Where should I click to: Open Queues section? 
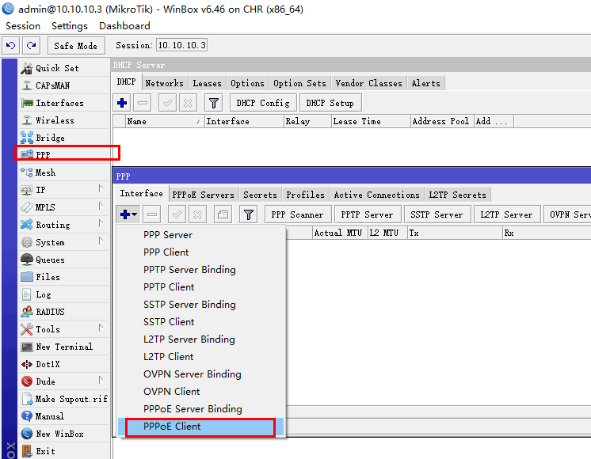coord(63,260)
